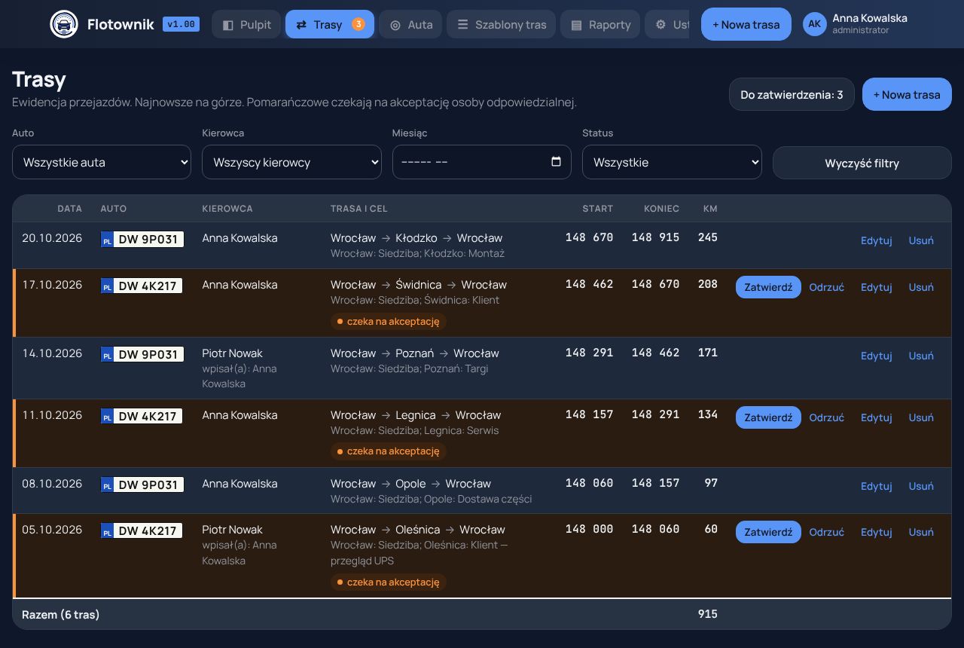
Task: Reject the Świdnica route via Odrzuć
Action: (827, 287)
